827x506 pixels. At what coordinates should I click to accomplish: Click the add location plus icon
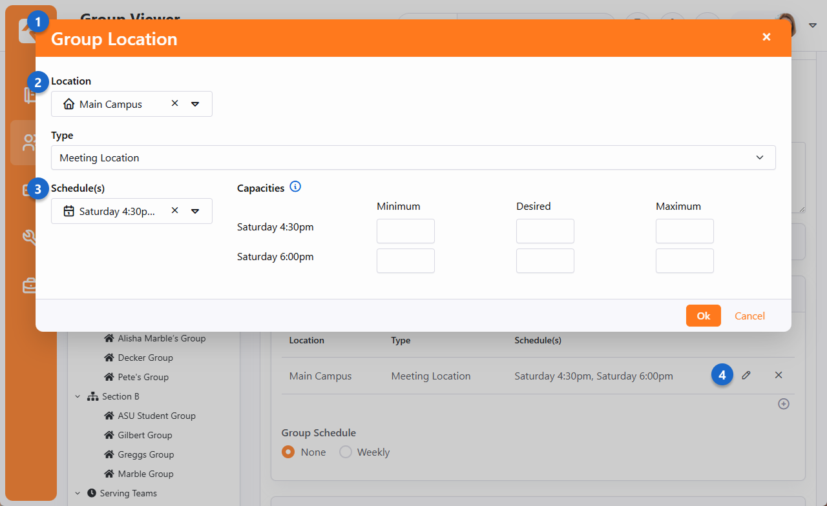783,404
